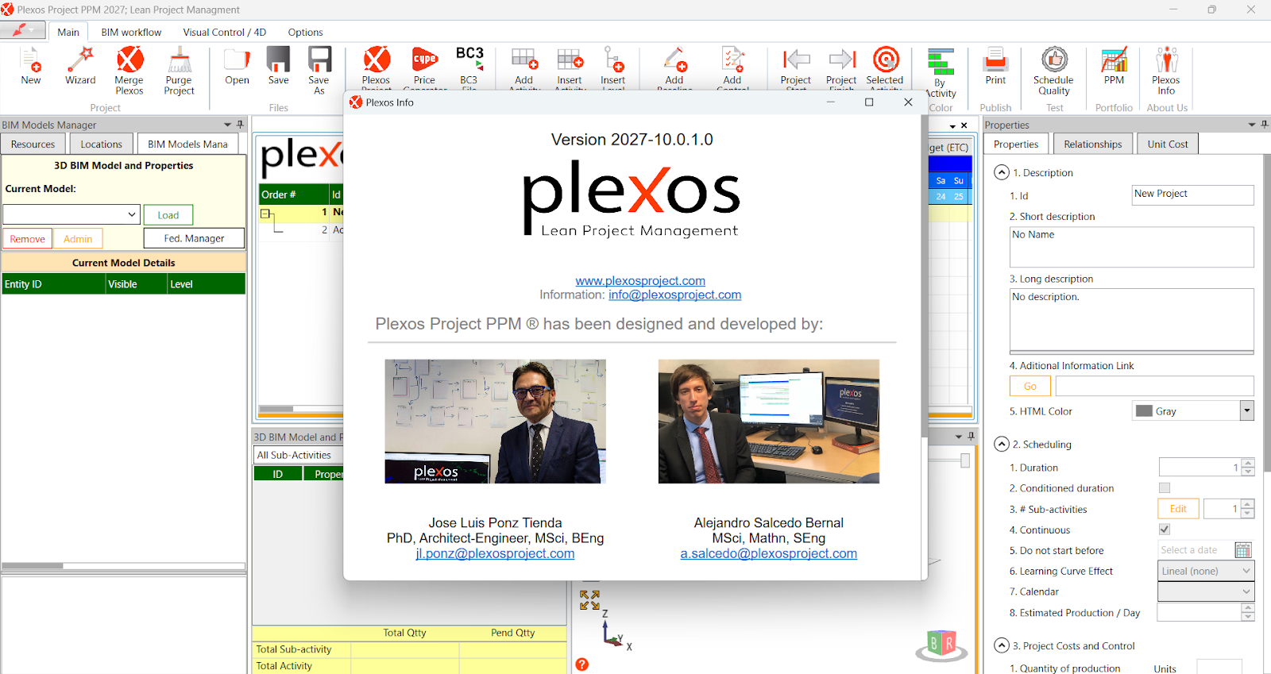
Task: Run the Schedule Quality test
Action: click(1054, 60)
